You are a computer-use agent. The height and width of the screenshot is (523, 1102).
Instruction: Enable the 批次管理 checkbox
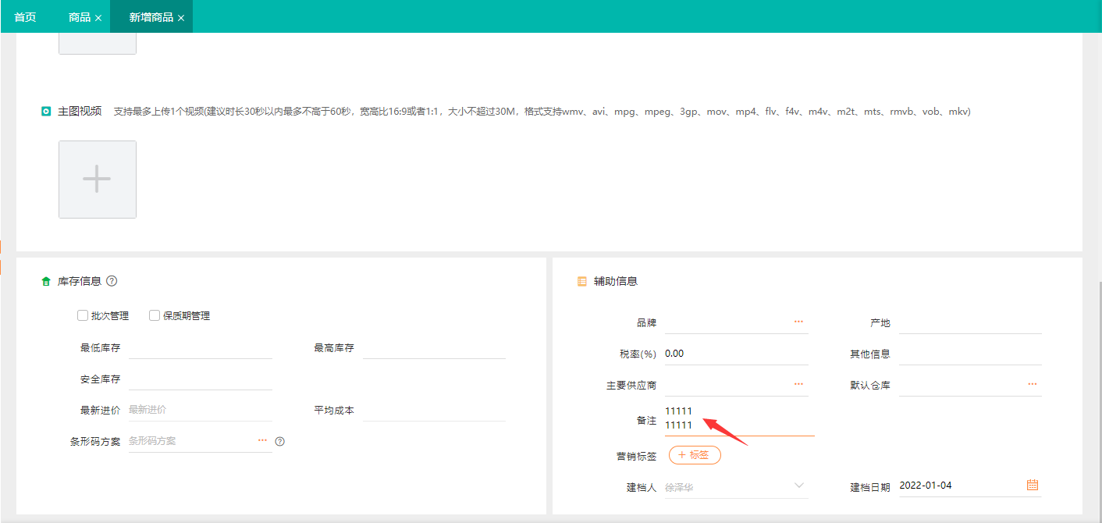pyautogui.click(x=83, y=315)
